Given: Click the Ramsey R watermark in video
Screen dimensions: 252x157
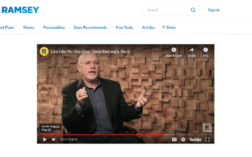Looking at the screenshot, I should 207,128.
